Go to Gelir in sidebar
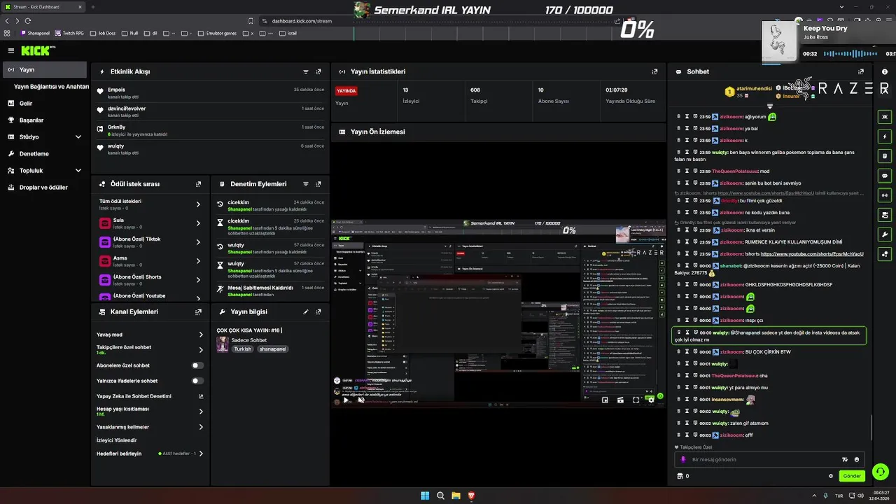This screenshot has height=504, width=896. pyautogui.click(x=25, y=104)
